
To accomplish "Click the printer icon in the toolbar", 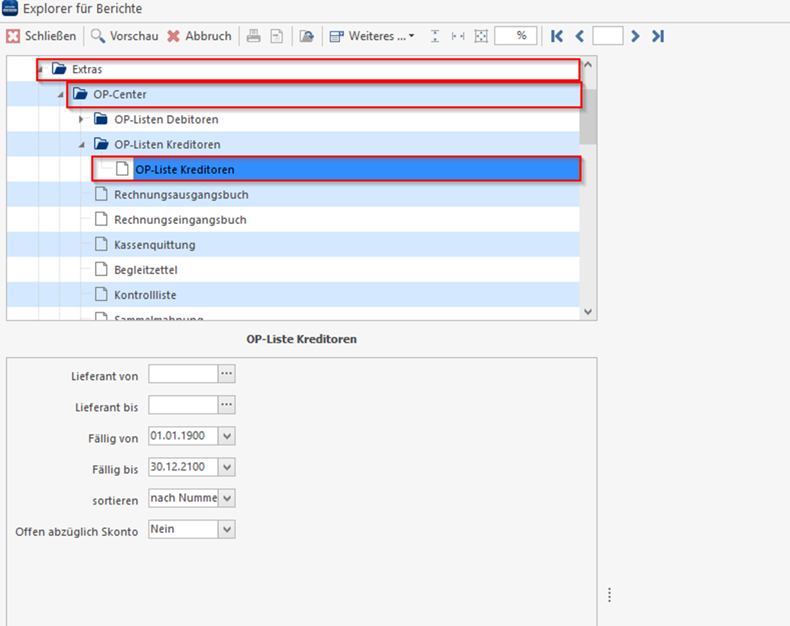I will point(253,36).
